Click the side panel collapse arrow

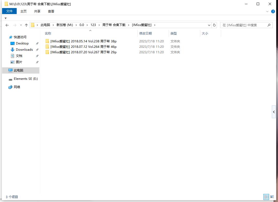pos(274,112)
